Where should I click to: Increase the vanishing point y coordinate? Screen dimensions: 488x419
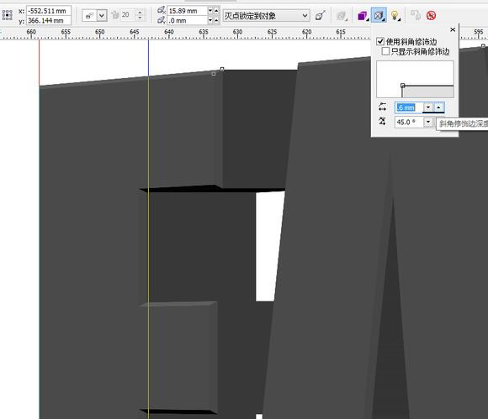(216, 20)
